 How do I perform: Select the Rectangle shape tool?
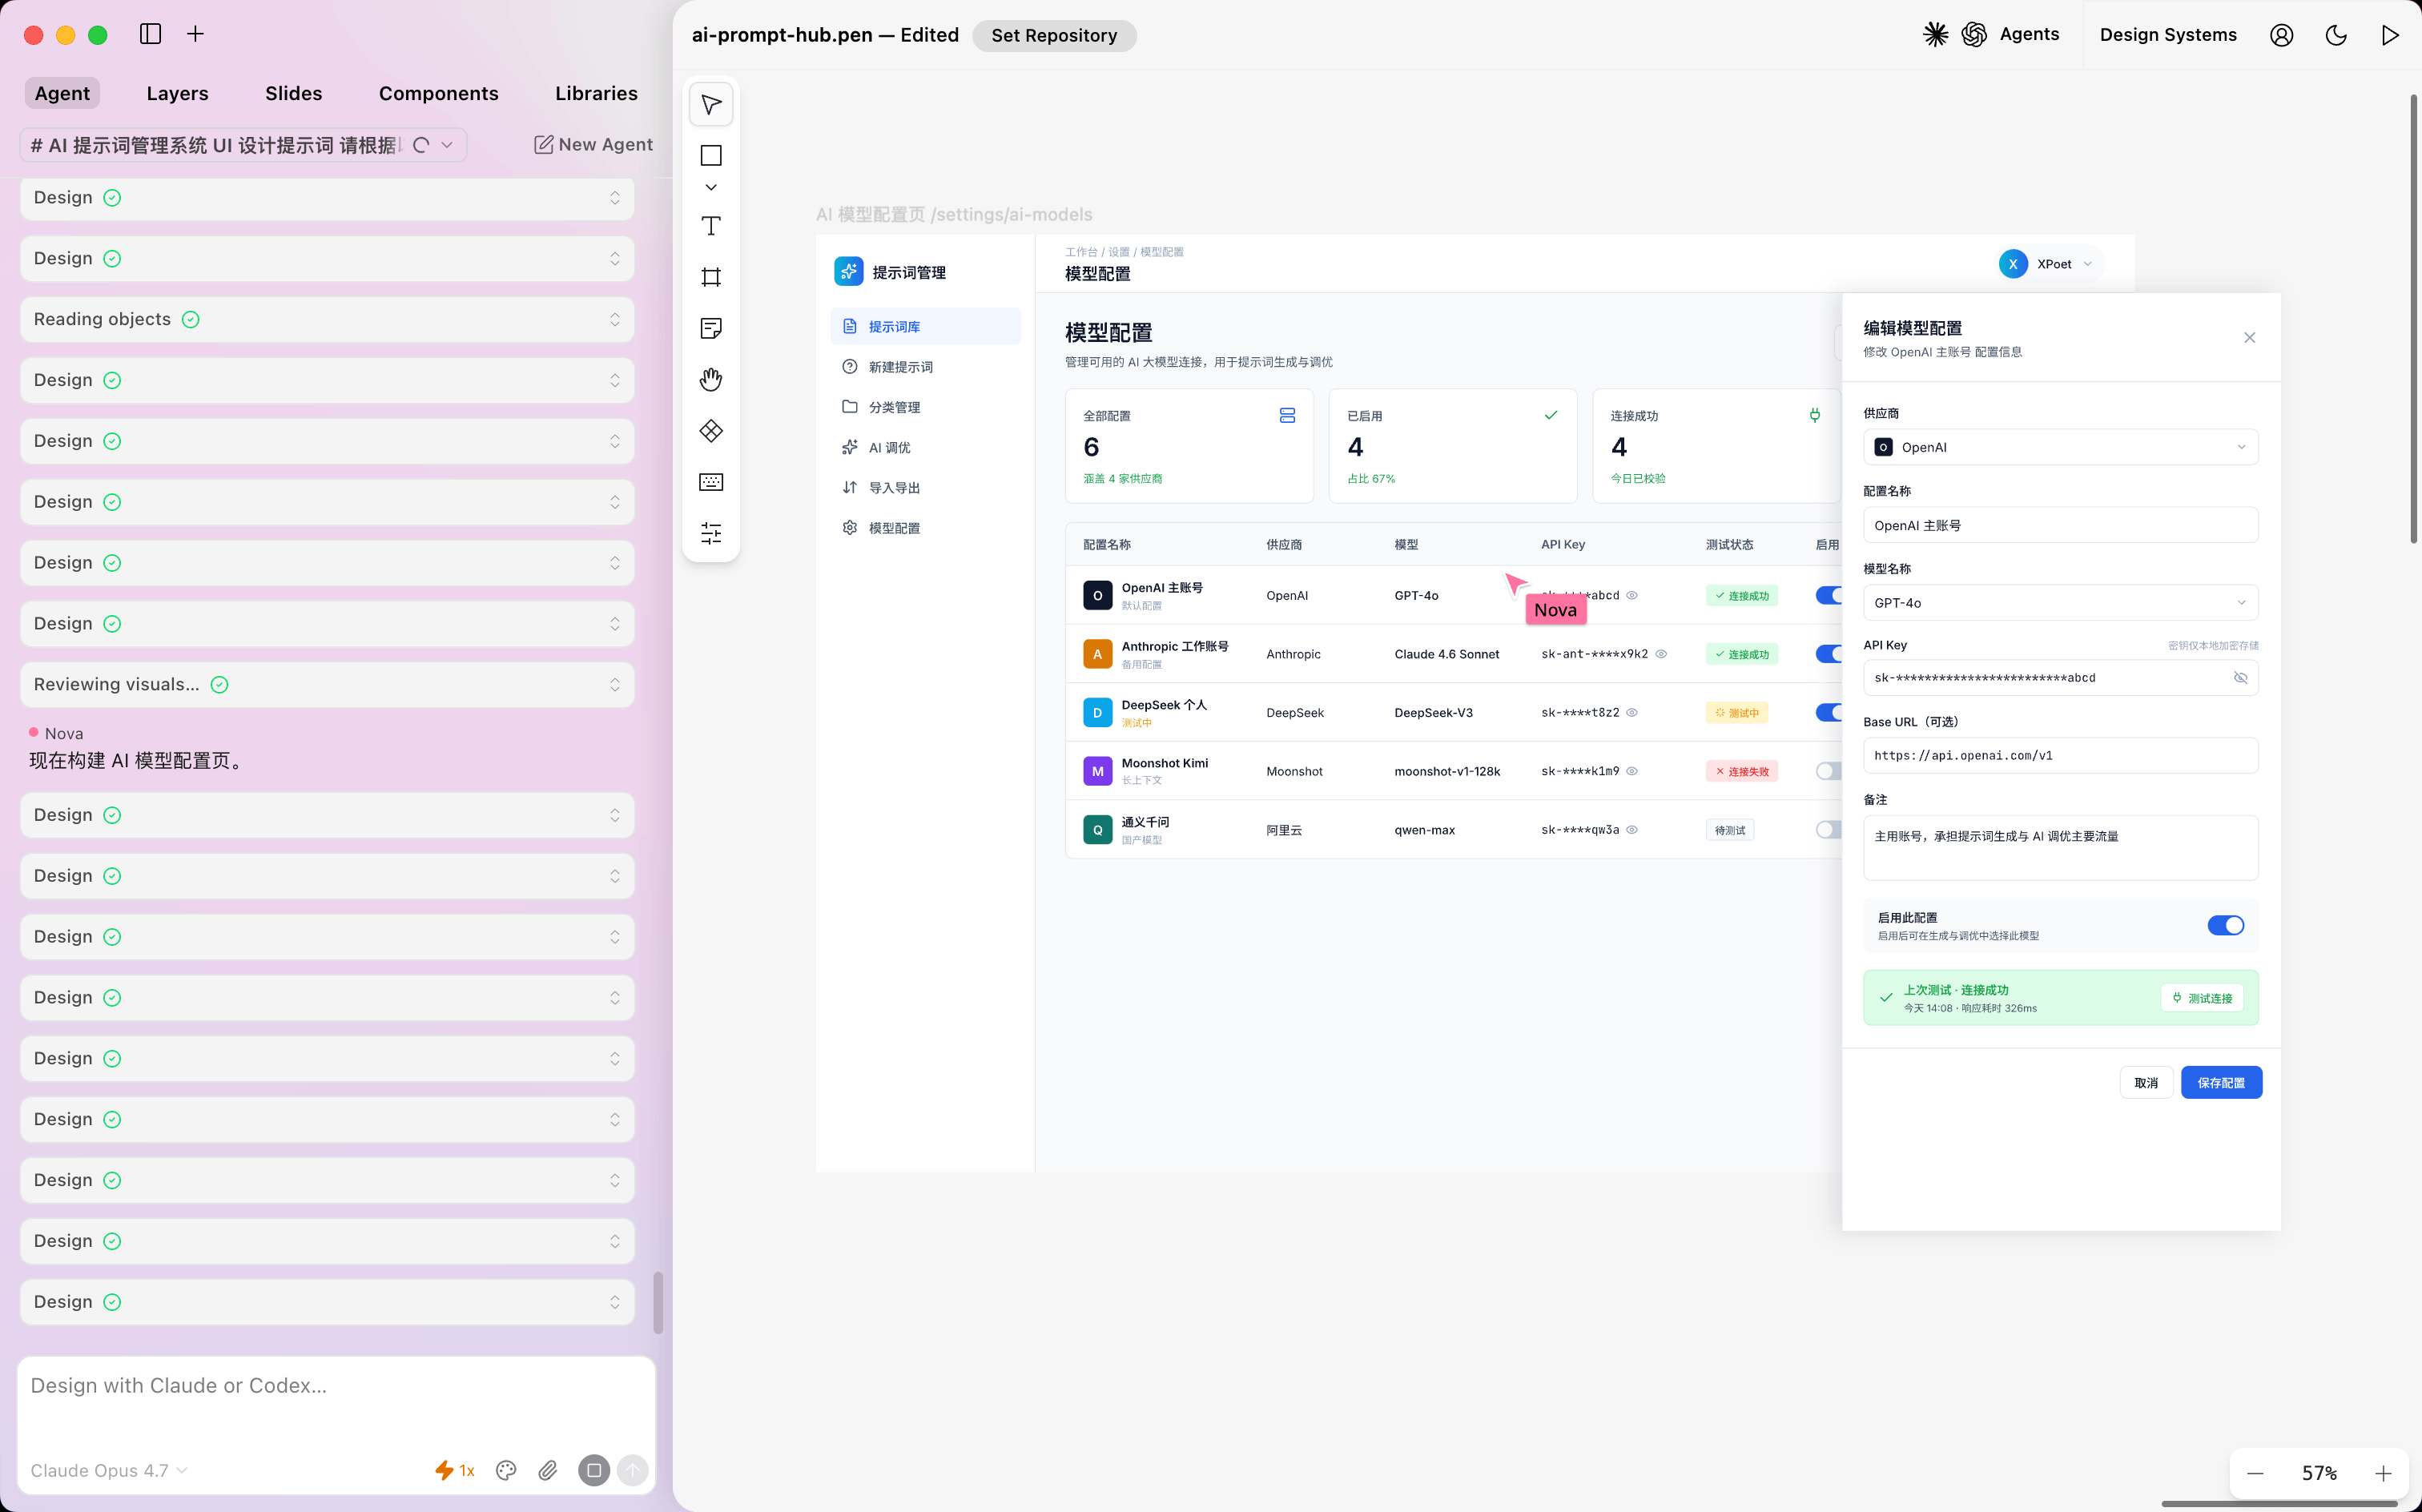(x=711, y=156)
